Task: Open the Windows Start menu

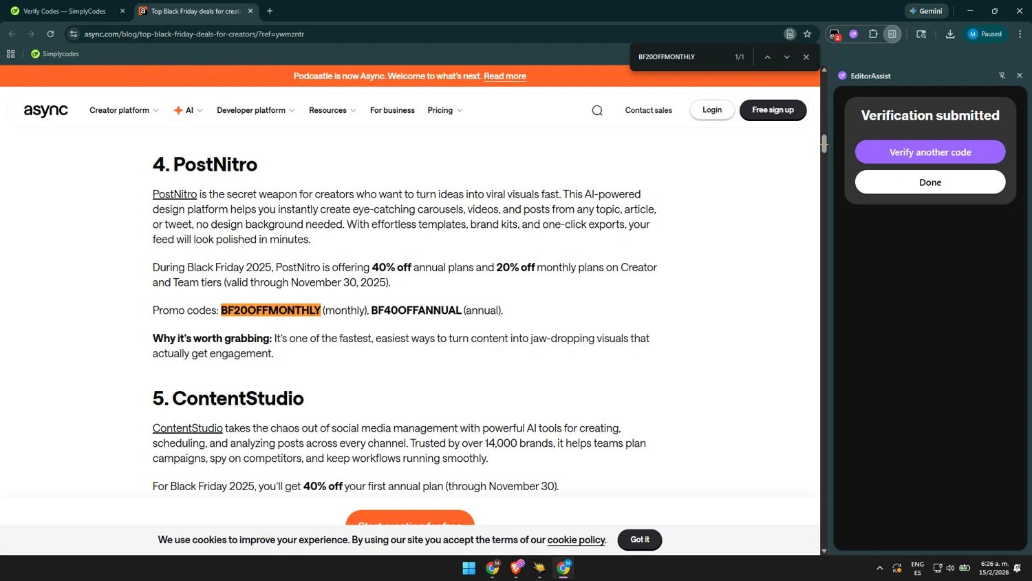Action: pos(469,568)
